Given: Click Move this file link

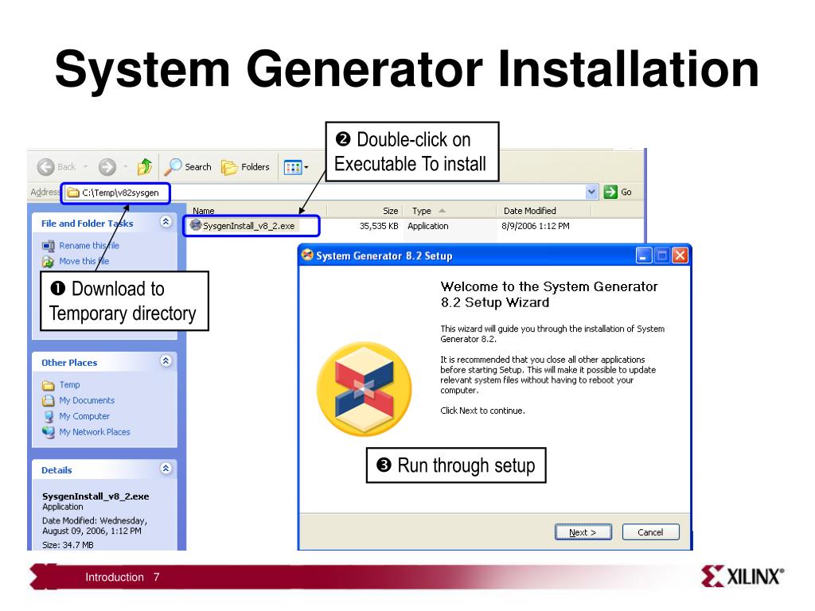Looking at the screenshot, I should [84, 261].
